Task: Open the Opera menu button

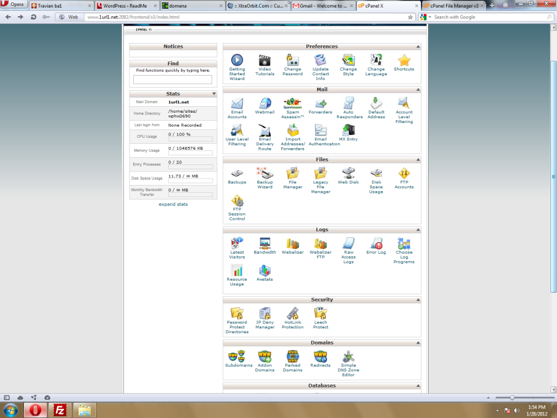Action: 14,4
